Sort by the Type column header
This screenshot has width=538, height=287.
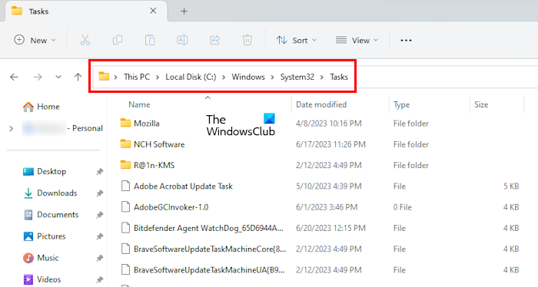point(401,104)
